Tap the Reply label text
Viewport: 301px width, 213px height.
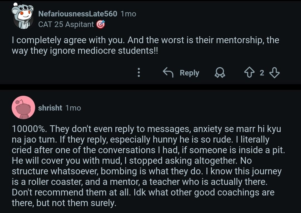click(x=190, y=73)
